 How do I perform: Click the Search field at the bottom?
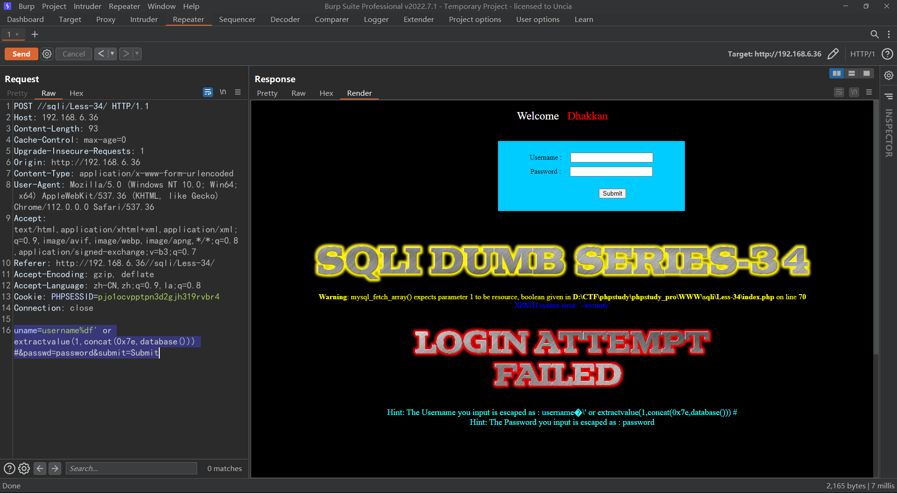tap(131, 468)
